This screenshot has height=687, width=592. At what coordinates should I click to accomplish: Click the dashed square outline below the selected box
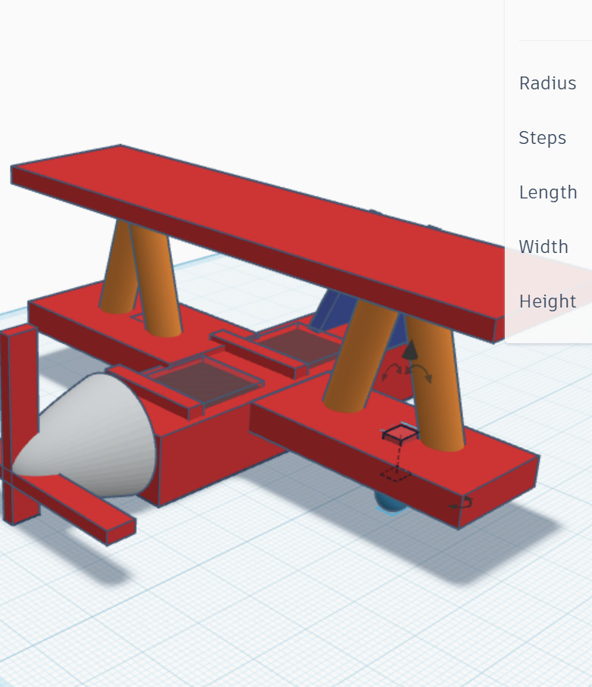(395, 475)
